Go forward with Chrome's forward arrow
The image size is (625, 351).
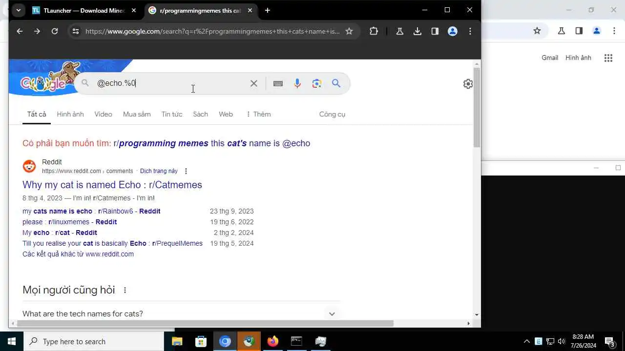coord(37,31)
